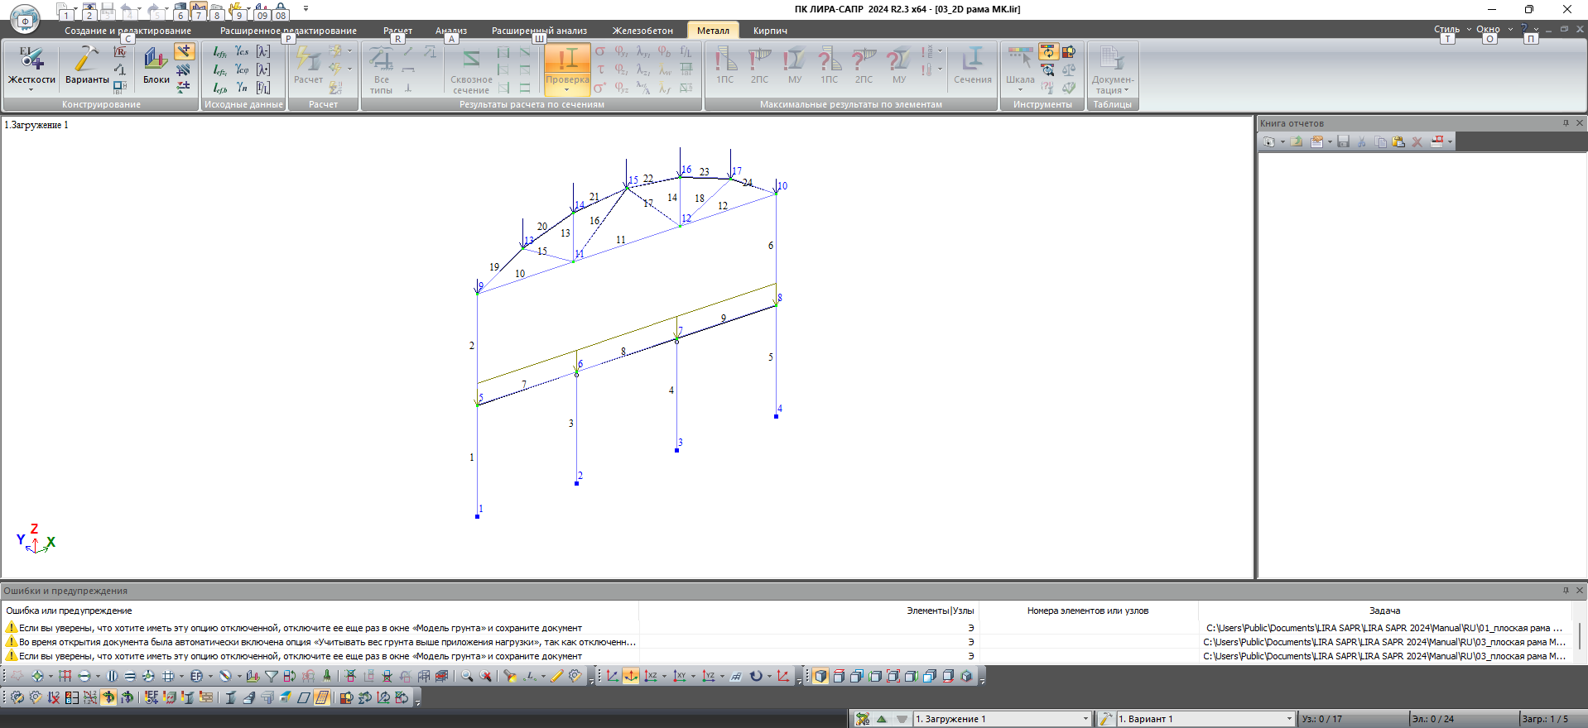
Task: Click the first warning row in errors list
Action: click(x=787, y=628)
